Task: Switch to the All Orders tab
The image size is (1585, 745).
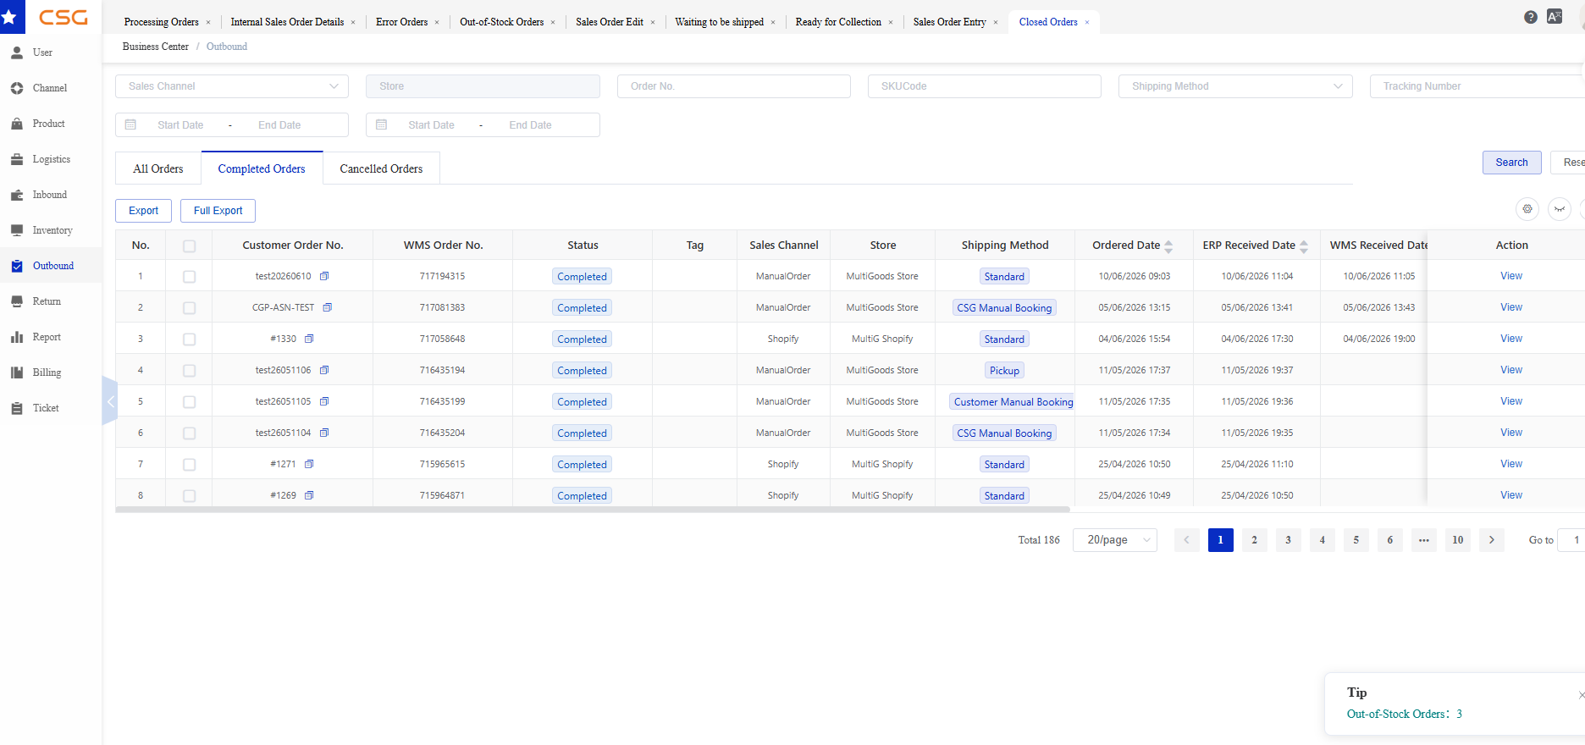Action: 158,168
